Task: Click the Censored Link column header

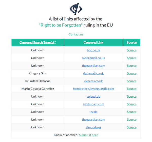Action: (93, 42)
